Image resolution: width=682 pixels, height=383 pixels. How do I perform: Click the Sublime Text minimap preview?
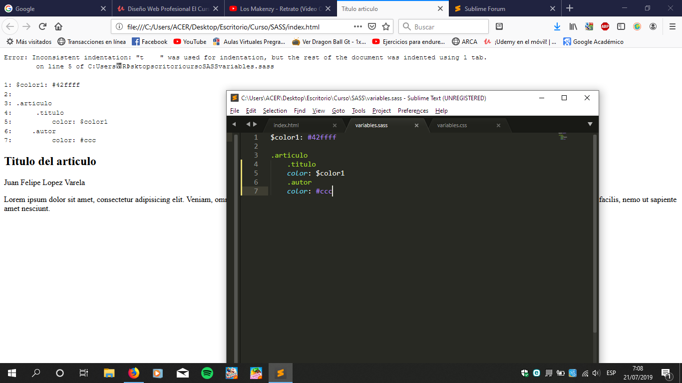tap(563, 137)
